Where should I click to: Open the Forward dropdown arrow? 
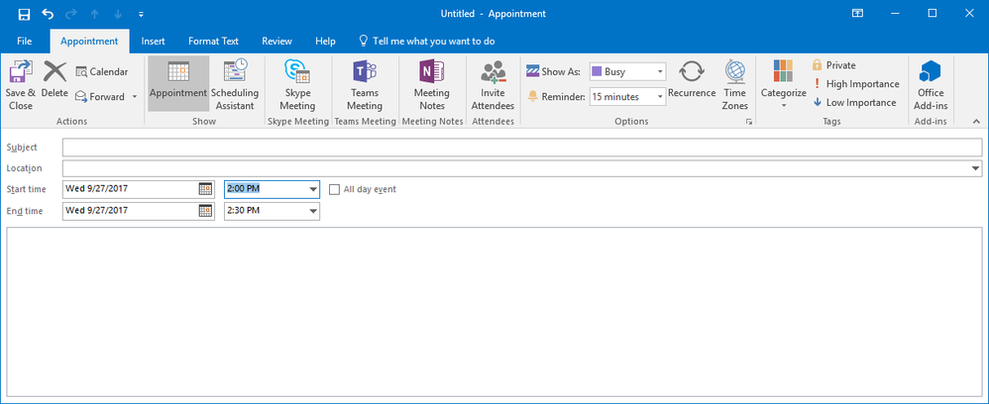134,96
